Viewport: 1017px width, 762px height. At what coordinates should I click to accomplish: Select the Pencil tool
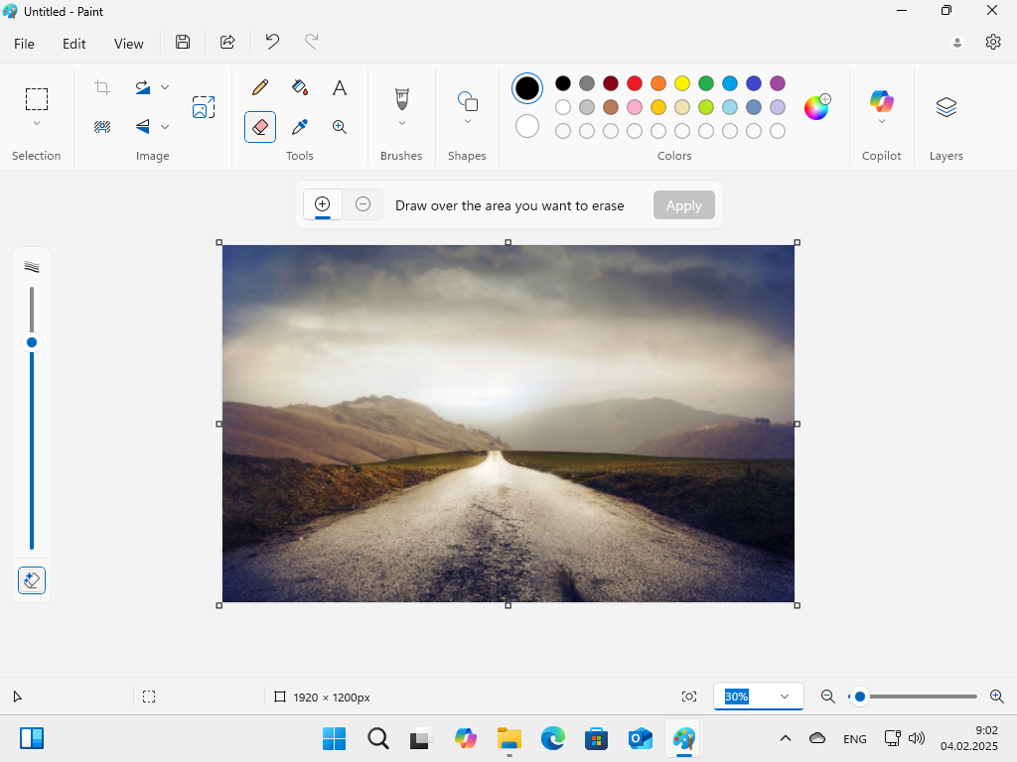[259, 87]
